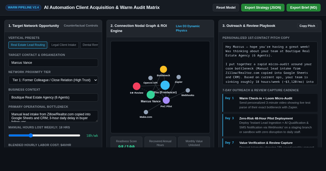Select the Legal Client Intake preset

click(64, 45)
